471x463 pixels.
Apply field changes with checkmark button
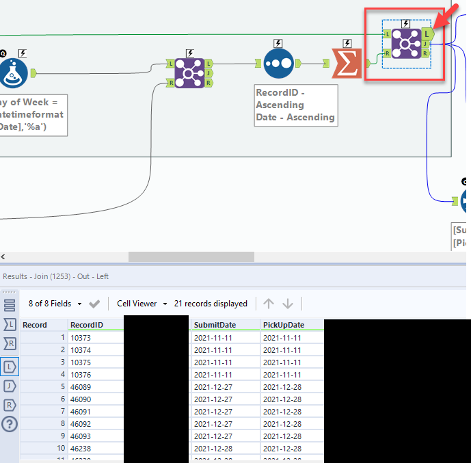[94, 304]
